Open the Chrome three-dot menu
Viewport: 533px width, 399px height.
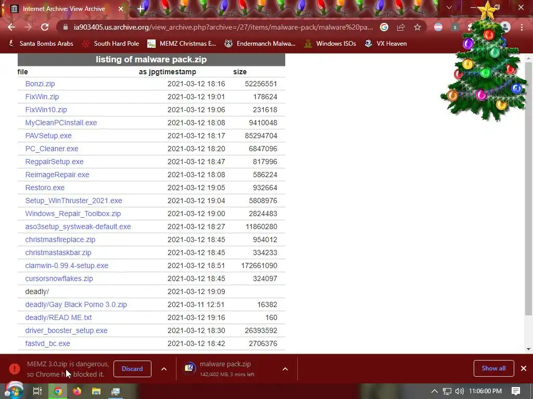522,27
